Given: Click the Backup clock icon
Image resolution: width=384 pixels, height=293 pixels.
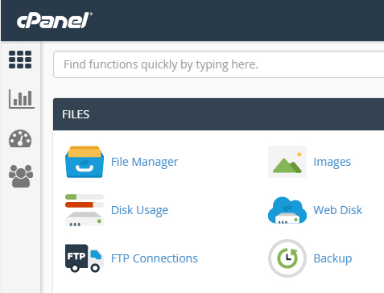Looking at the screenshot, I should point(287,258).
